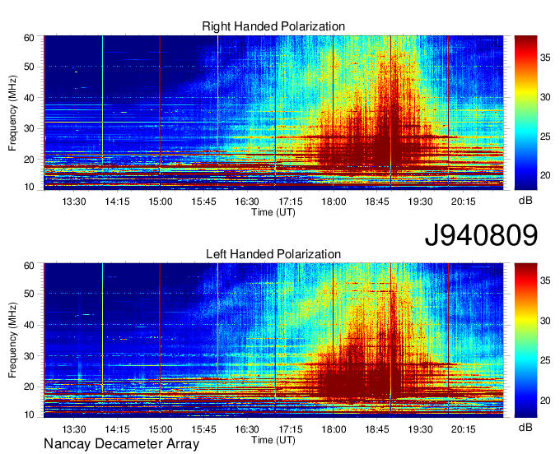Click the 15:00 time tick of Right Handed plot
The image size is (560, 454).
(161, 202)
